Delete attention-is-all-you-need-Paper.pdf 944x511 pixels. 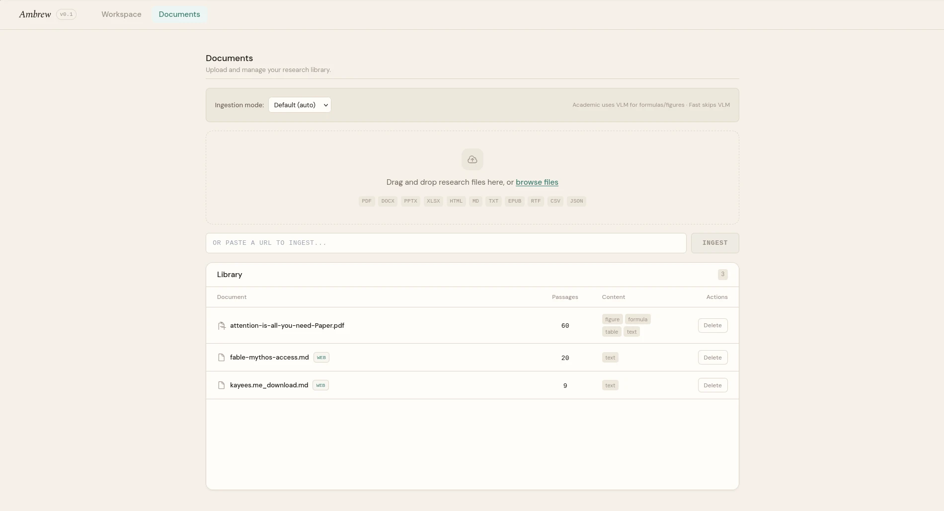click(x=712, y=325)
